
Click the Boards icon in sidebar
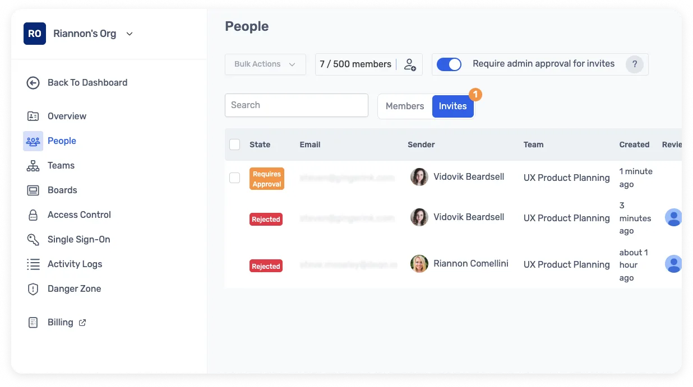[33, 190]
